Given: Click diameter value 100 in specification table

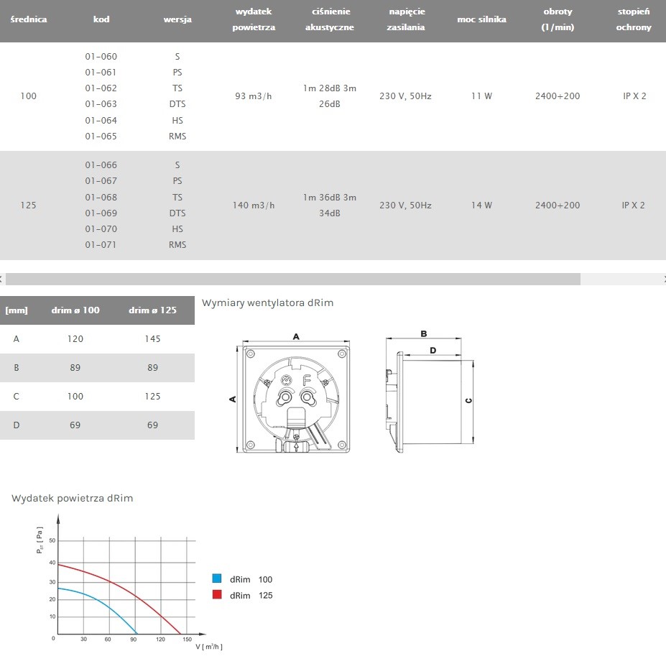Looking at the screenshot, I should [29, 96].
